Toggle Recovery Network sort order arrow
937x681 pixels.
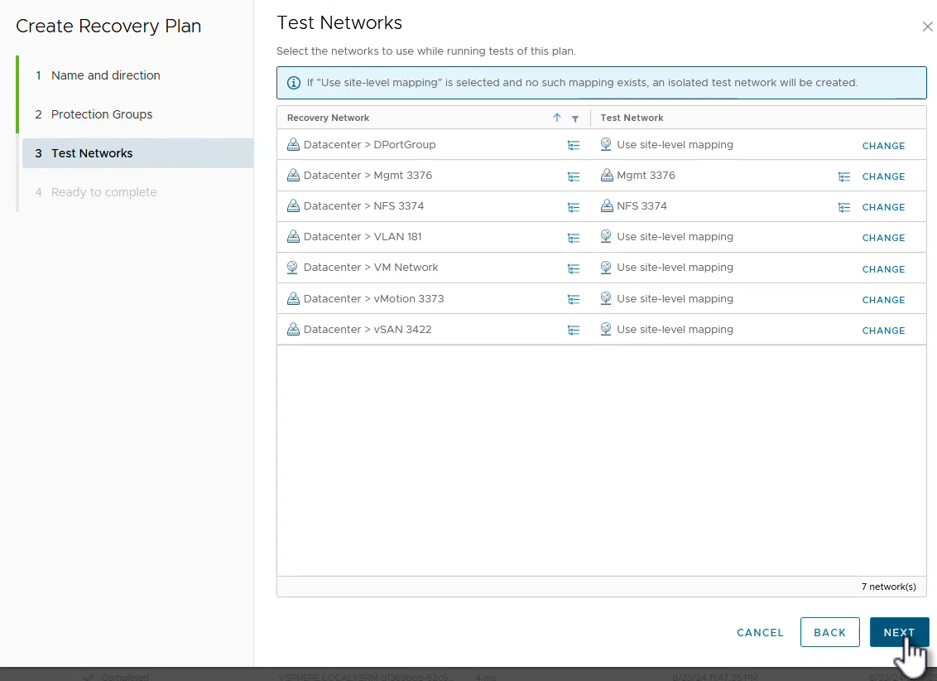(x=557, y=118)
